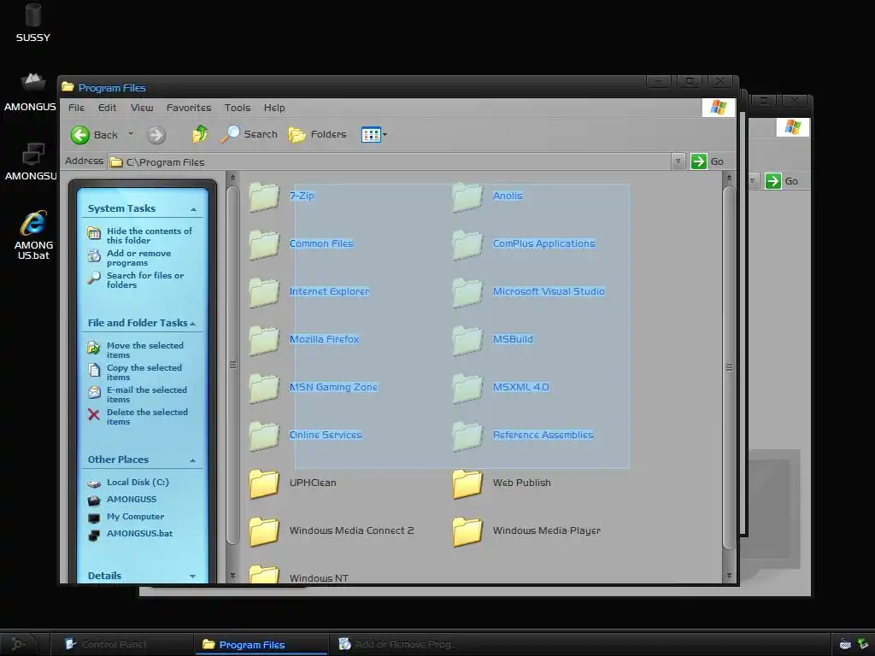The width and height of the screenshot is (875, 656).
Task: Open the AMONG US.bat desktop icon
Action: coord(33,235)
